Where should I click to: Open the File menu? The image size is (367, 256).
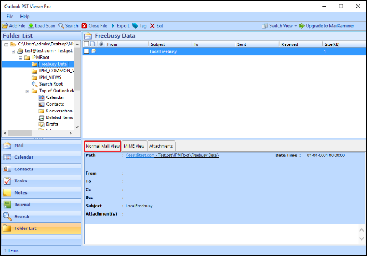click(10, 17)
